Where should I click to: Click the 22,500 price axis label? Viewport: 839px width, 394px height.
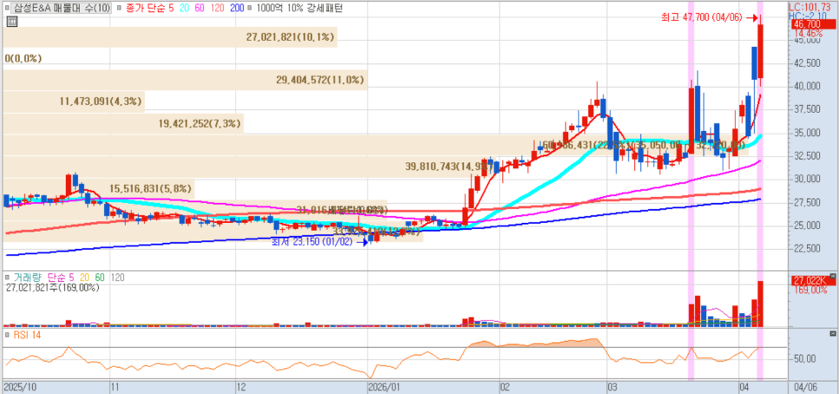806,248
